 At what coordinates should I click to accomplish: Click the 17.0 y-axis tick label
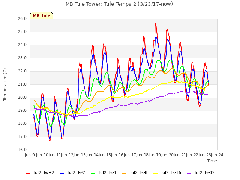tap(22, 137)
